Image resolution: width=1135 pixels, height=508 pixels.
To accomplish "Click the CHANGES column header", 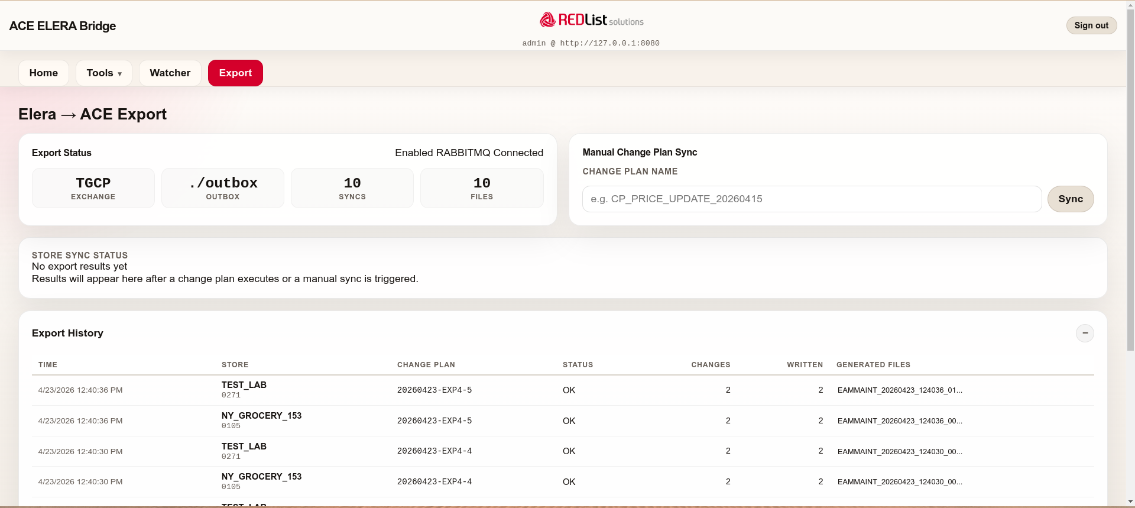I will click(711, 365).
